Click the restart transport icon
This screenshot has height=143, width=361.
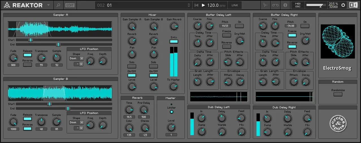click(x=196, y=5)
